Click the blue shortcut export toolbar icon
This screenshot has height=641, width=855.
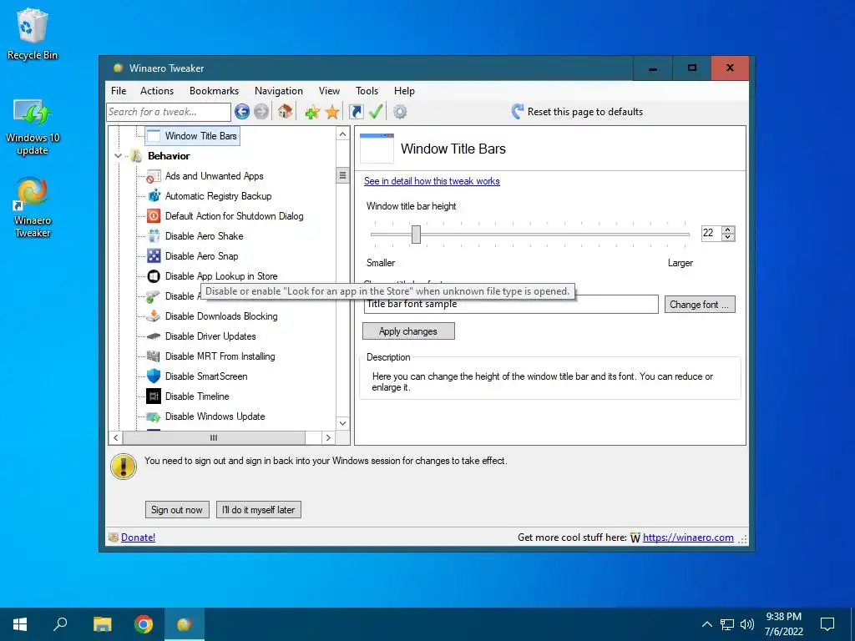click(356, 112)
